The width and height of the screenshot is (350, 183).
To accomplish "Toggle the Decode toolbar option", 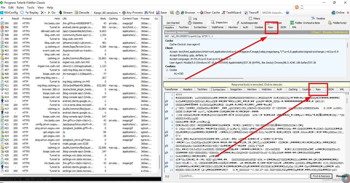I will click(x=82, y=12).
